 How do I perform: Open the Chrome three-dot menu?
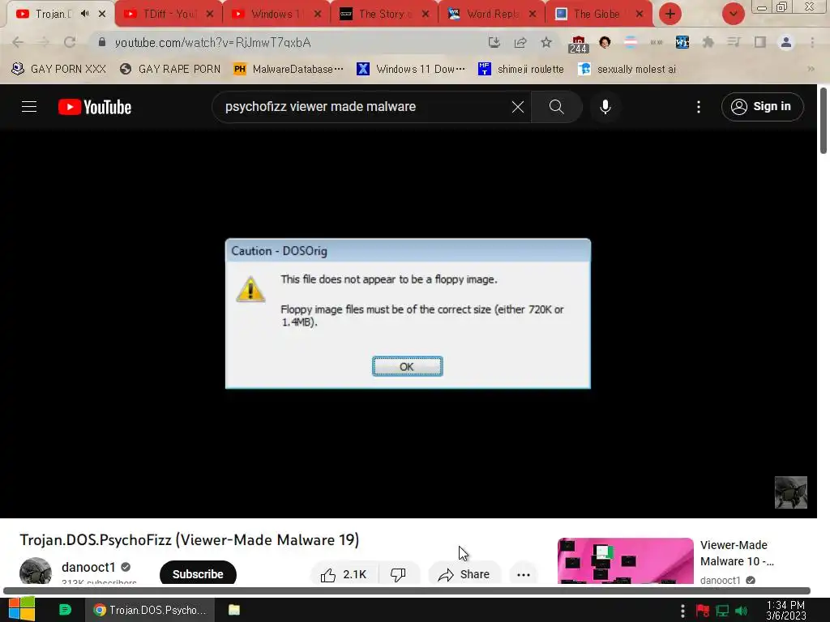pos(812,42)
